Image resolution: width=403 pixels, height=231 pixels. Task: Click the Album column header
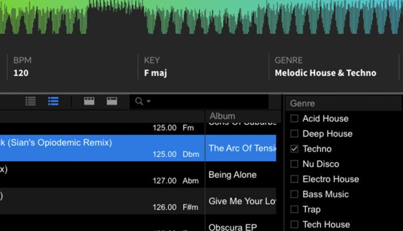[243, 116]
